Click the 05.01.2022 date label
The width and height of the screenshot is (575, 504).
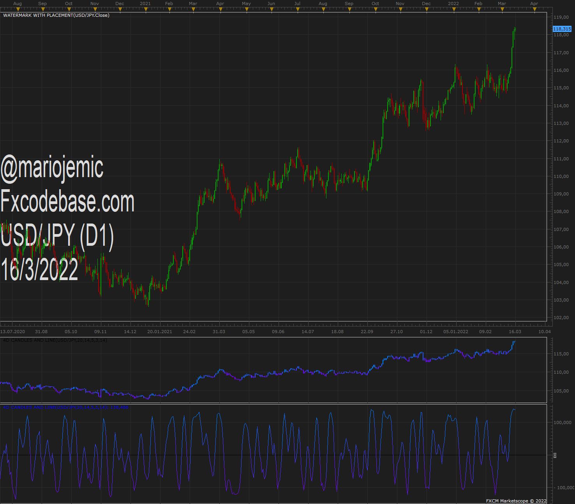click(x=456, y=332)
